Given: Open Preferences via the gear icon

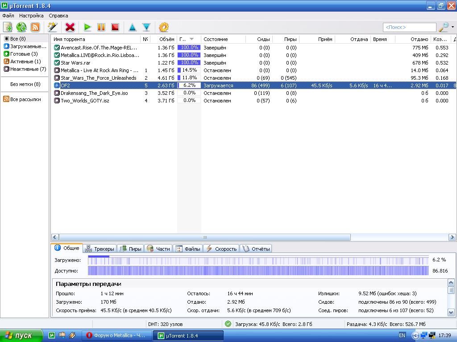Looking at the screenshot, I should [164, 27].
